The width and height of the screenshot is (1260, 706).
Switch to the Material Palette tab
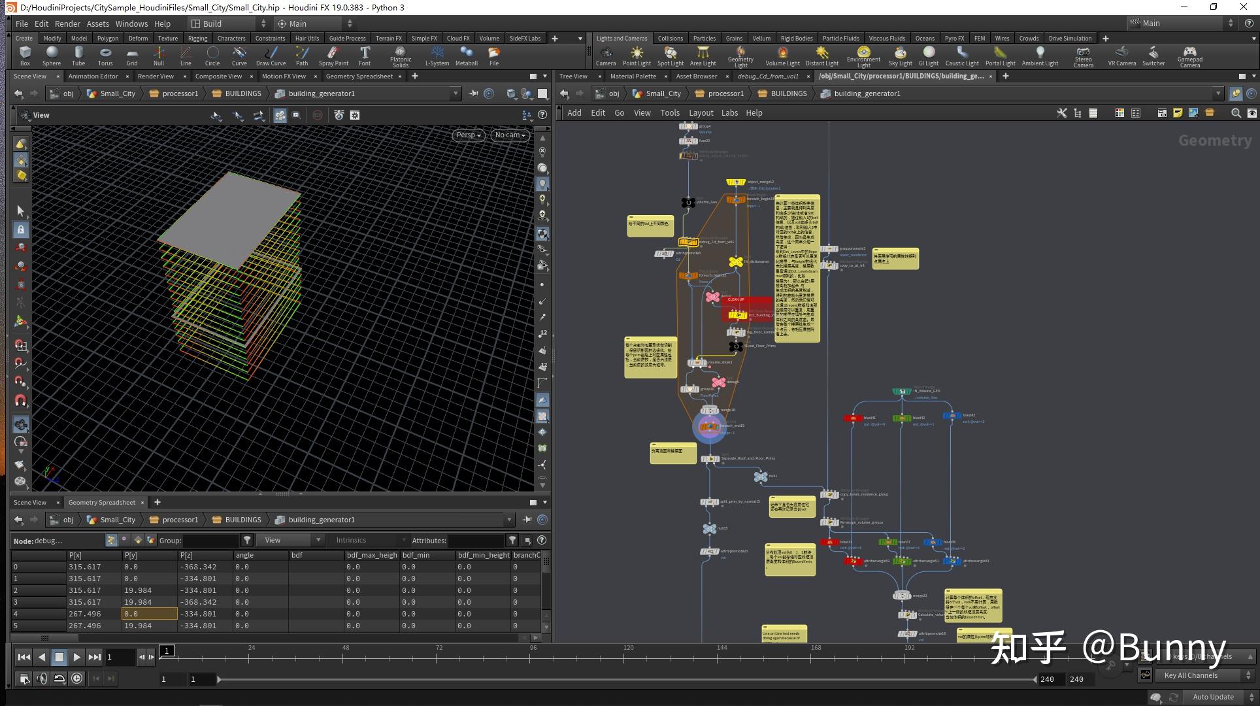pyautogui.click(x=633, y=76)
